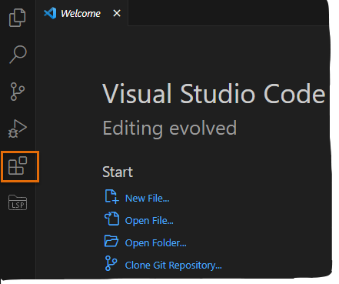The image size is (339, 284).
Task: Open the highlighted Extensions view
Action: (18, 165)
